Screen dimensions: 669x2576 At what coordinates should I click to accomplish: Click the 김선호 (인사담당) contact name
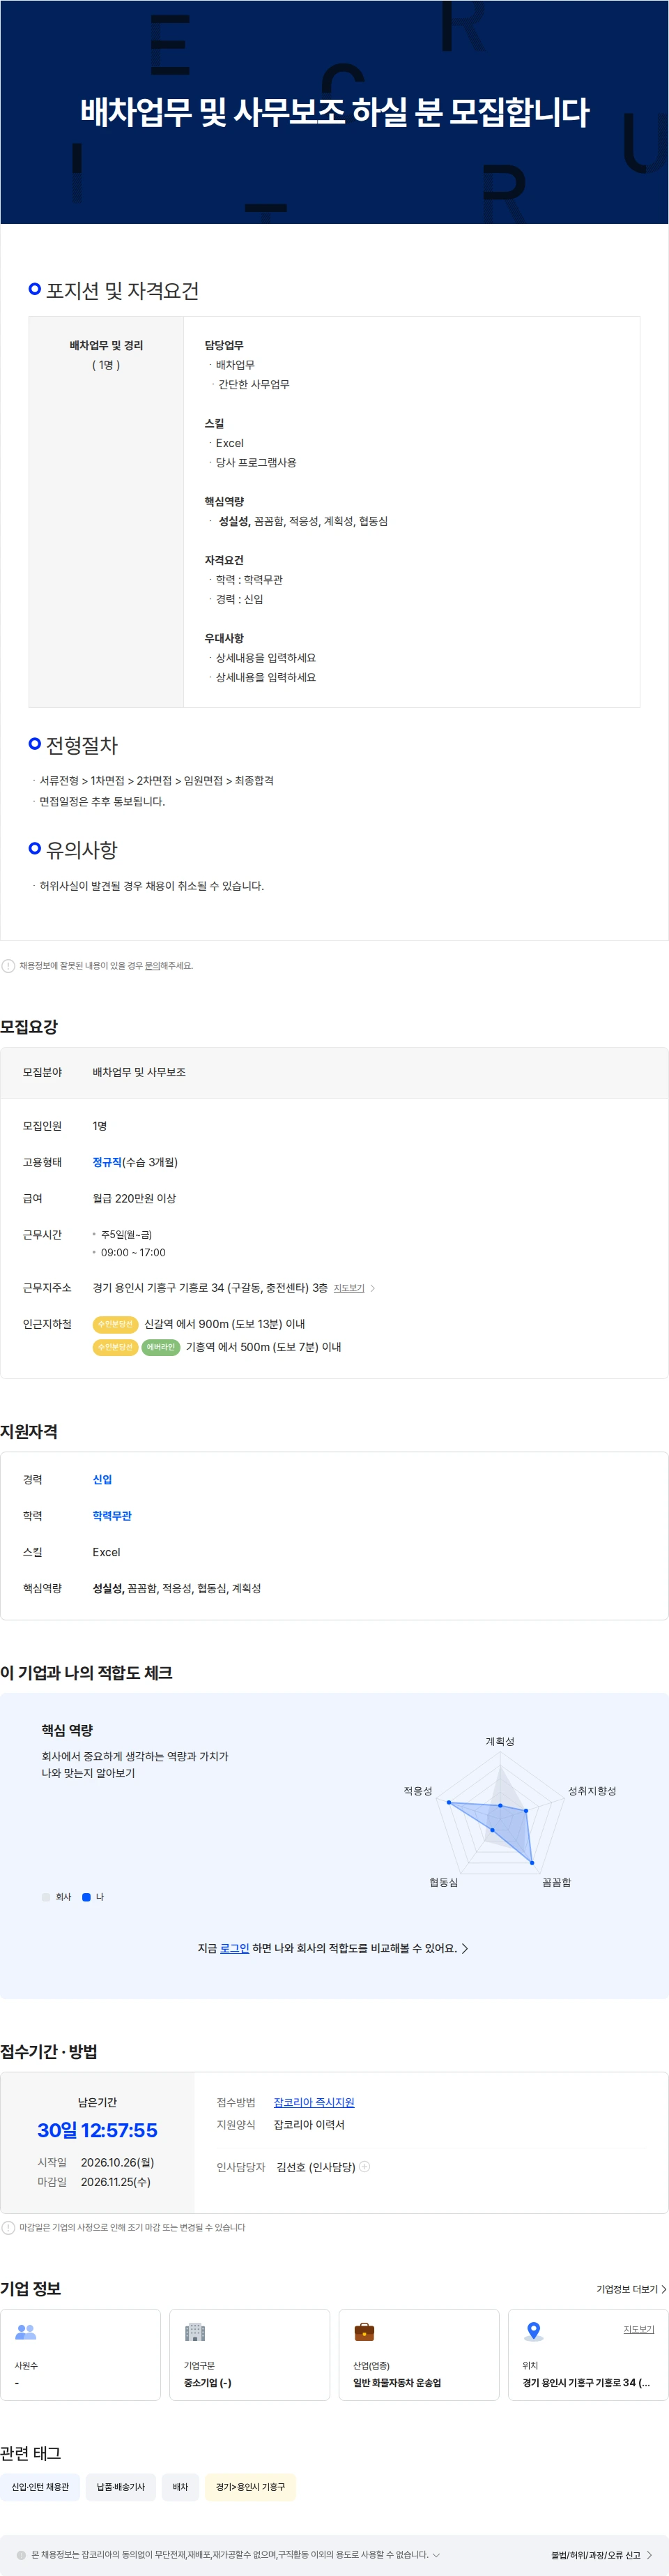pos(316,2167)
